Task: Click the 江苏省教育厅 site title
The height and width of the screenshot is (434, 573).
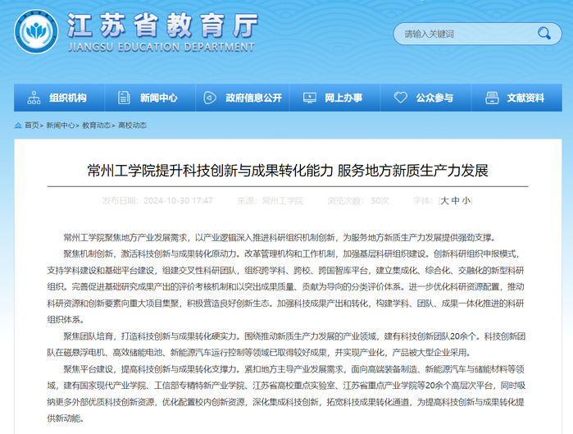Action: pos(162,25)
